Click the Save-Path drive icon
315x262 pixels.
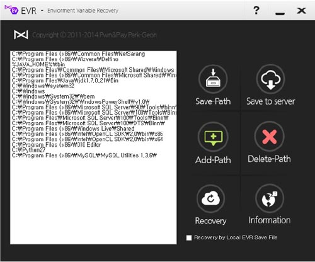[x=213, y=79]
